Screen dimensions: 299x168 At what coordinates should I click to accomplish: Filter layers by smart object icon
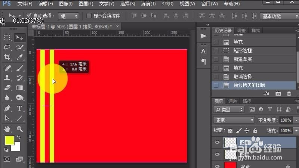(288, 109)
